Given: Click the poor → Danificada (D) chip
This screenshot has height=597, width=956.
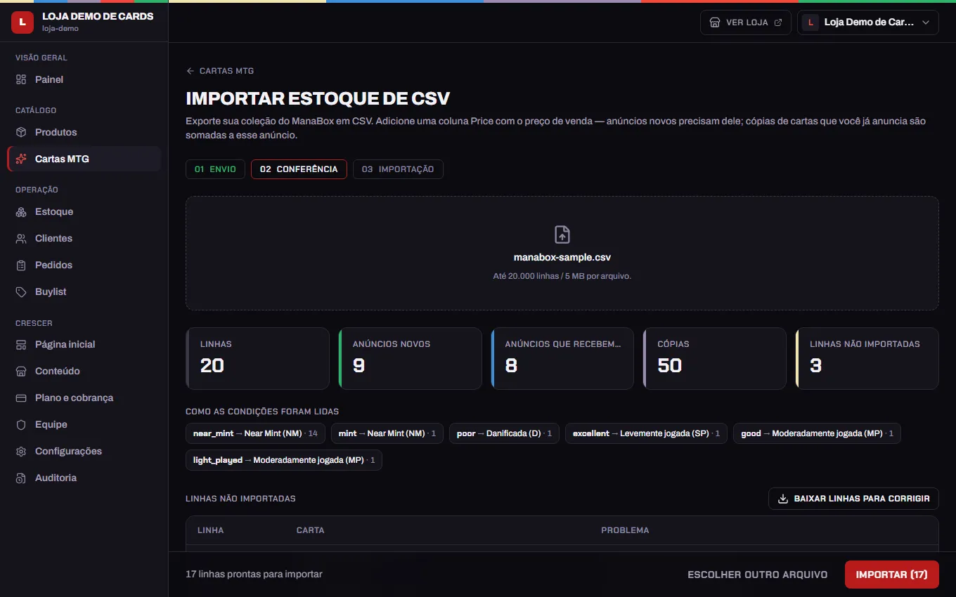Looking at the screenshot, I should point(504,433).
